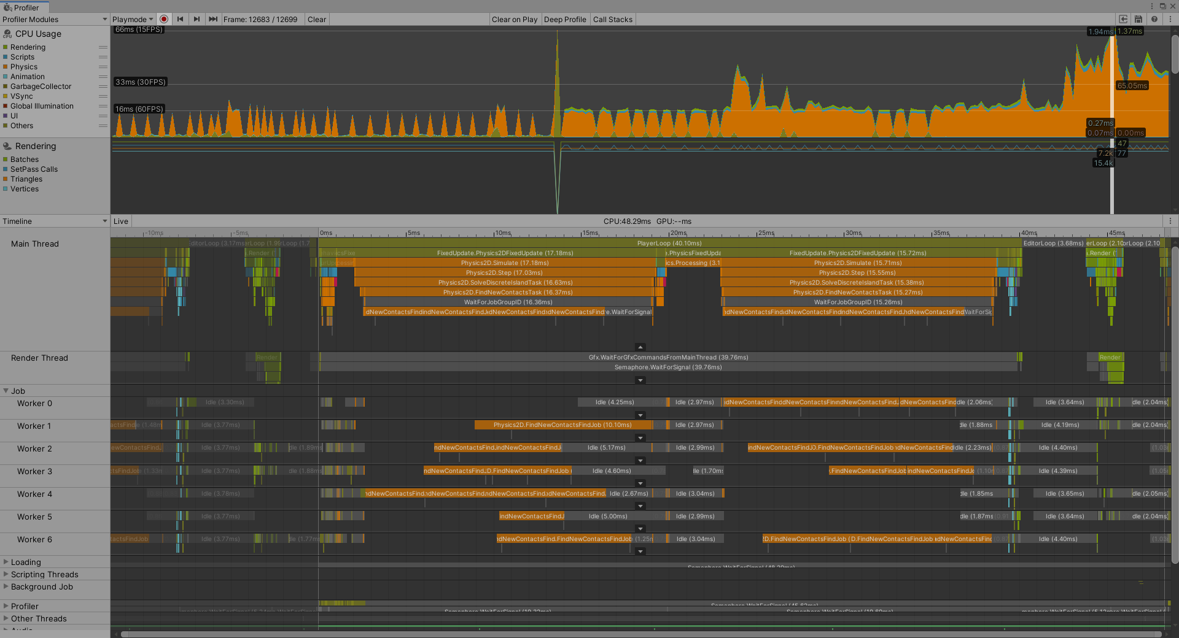Expand Render Thread rows with down arrow
Image resolution: width=1179 pixels, height=638 pixels.
pos(640,380)
